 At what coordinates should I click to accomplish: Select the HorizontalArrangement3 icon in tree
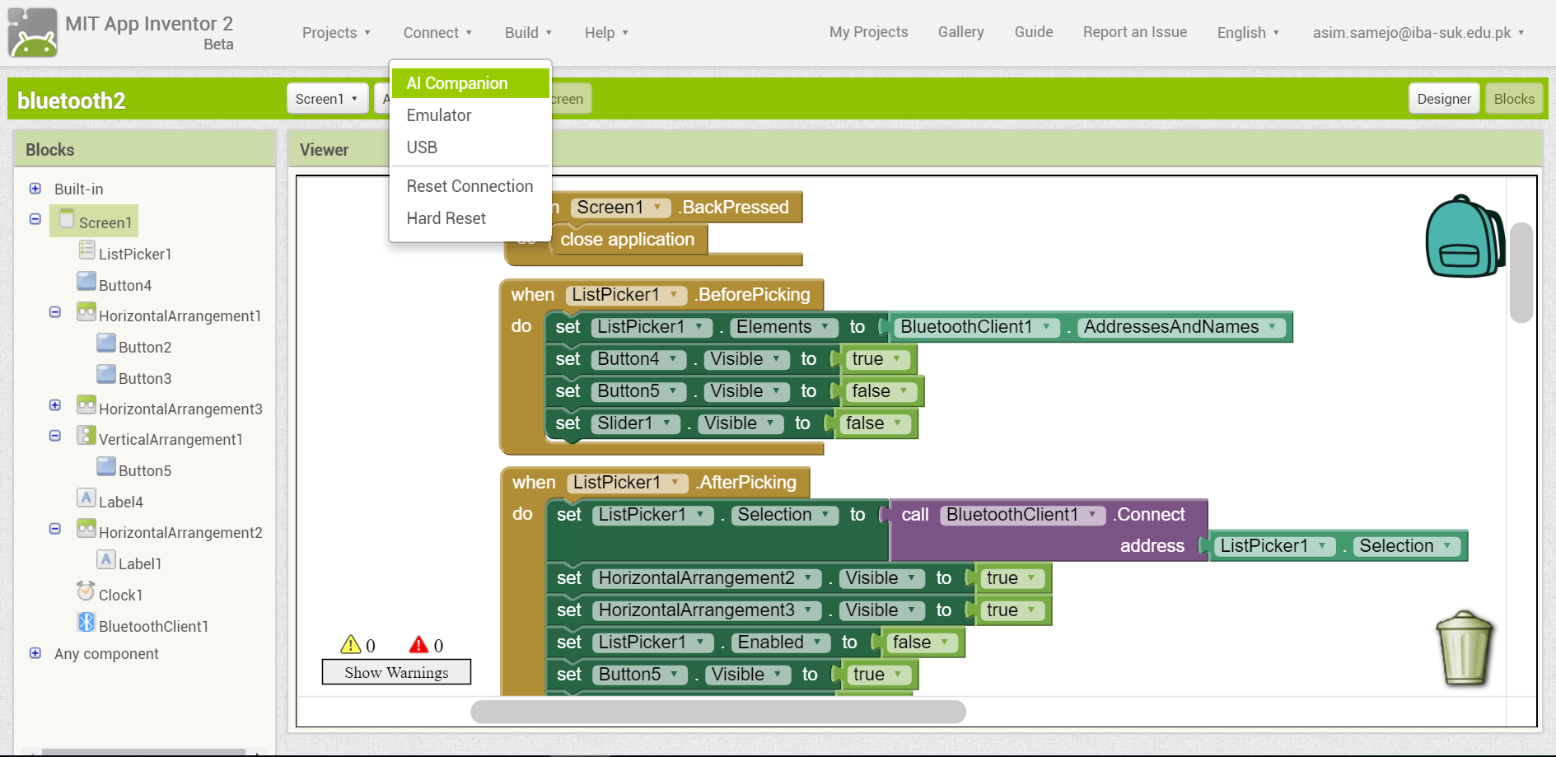(86, 404)
